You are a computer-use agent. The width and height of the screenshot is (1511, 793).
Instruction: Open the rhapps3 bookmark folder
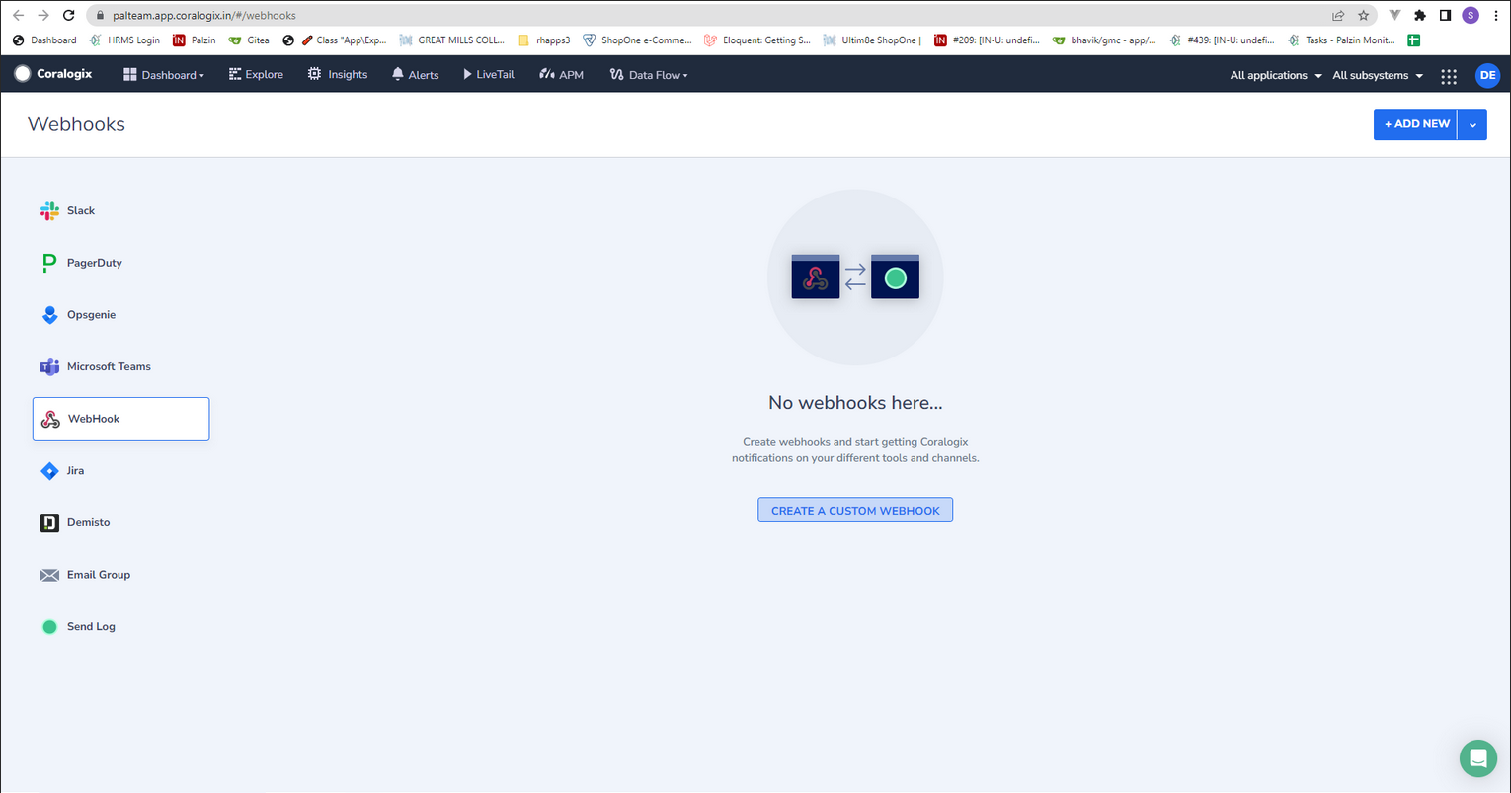544,40
